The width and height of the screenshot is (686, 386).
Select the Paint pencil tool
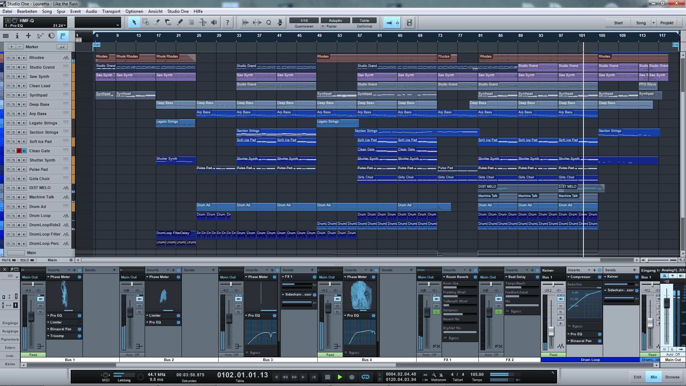pyautogui.click(x=180, y=23)
